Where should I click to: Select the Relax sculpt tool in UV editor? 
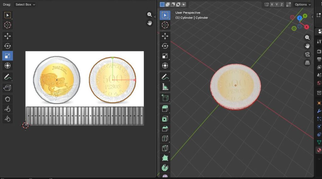click(x=8, y=109)
